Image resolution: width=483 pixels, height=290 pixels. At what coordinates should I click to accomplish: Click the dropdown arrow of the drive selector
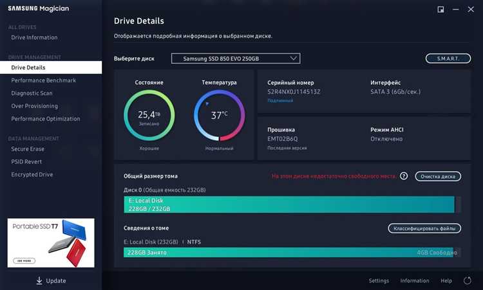tap(293, 58)
